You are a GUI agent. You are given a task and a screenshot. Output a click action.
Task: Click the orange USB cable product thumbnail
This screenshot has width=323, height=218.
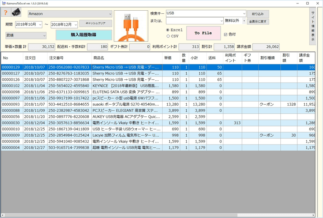[131, 26]
